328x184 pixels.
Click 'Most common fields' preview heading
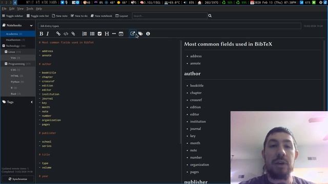click(228, 44)
